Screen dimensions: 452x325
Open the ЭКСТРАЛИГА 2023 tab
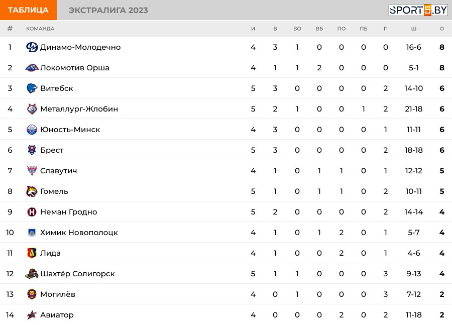pos(108,10)
